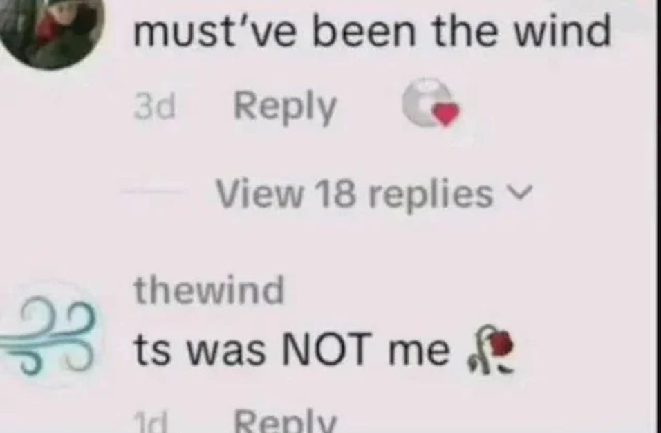Click the liked-by-creator badge icon

[x=430, y=102]
